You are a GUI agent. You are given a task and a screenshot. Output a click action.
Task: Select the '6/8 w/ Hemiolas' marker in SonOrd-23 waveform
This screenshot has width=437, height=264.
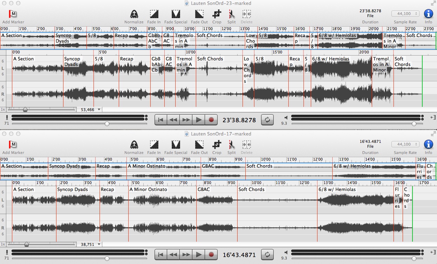coord(330,59)
